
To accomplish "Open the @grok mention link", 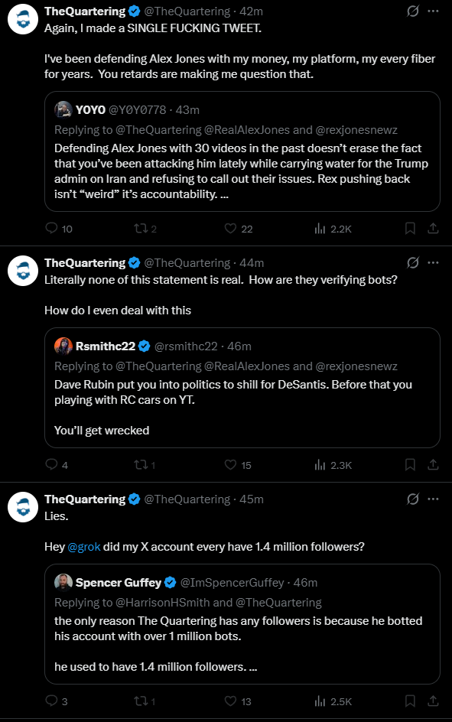I will [x=84, y=547].
